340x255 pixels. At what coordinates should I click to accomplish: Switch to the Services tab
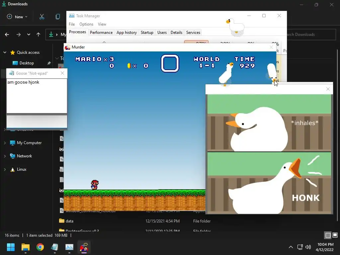pos(193,33)
